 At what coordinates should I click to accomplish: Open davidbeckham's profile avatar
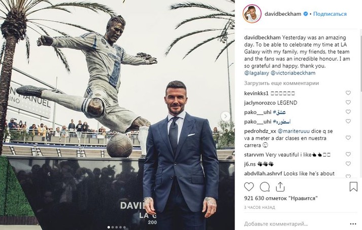coord(252,14)
